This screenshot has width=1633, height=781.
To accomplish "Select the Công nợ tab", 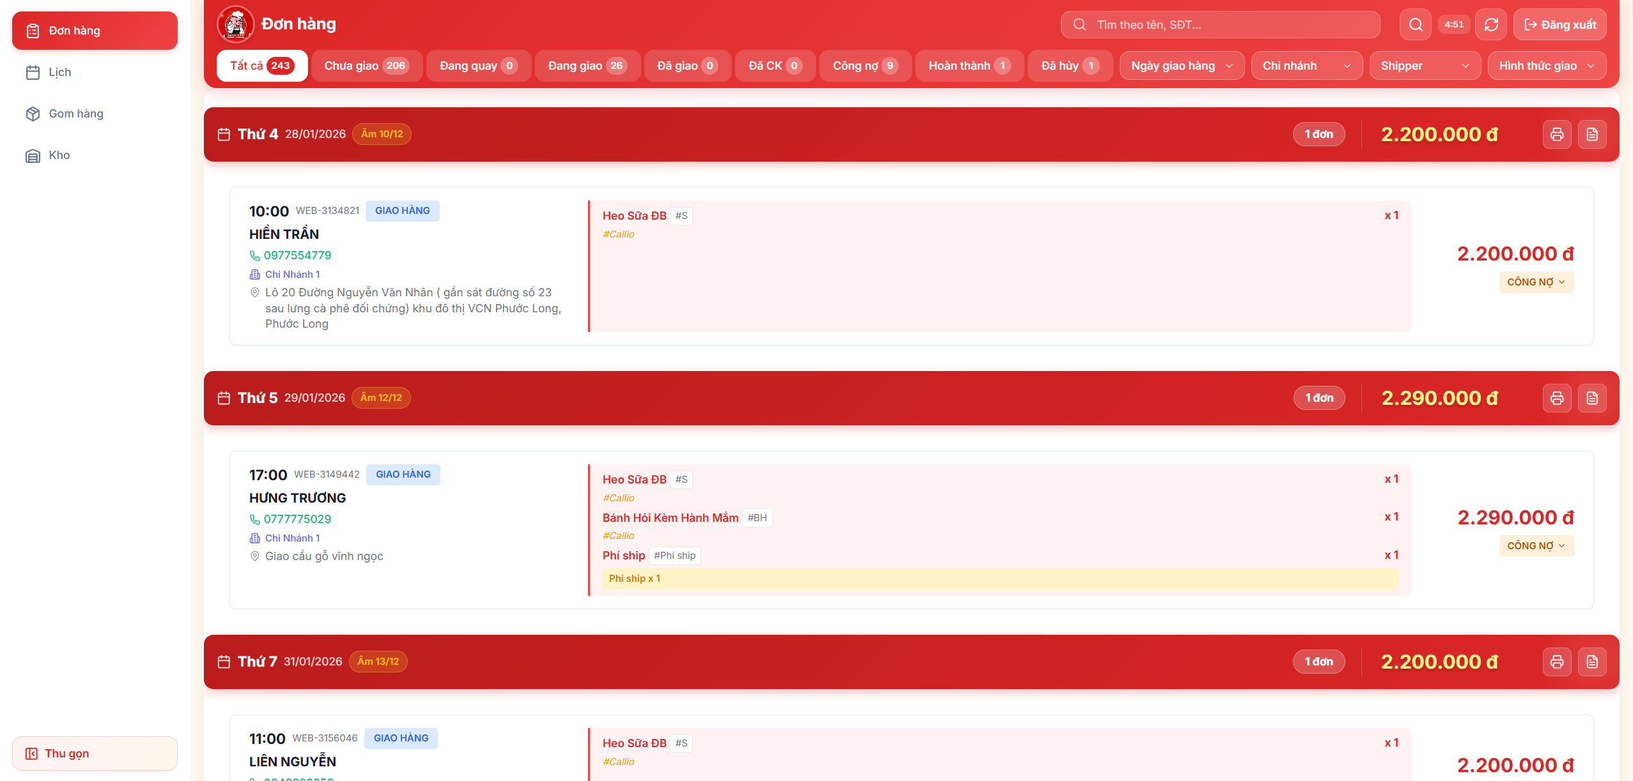I will coord(864,66).
